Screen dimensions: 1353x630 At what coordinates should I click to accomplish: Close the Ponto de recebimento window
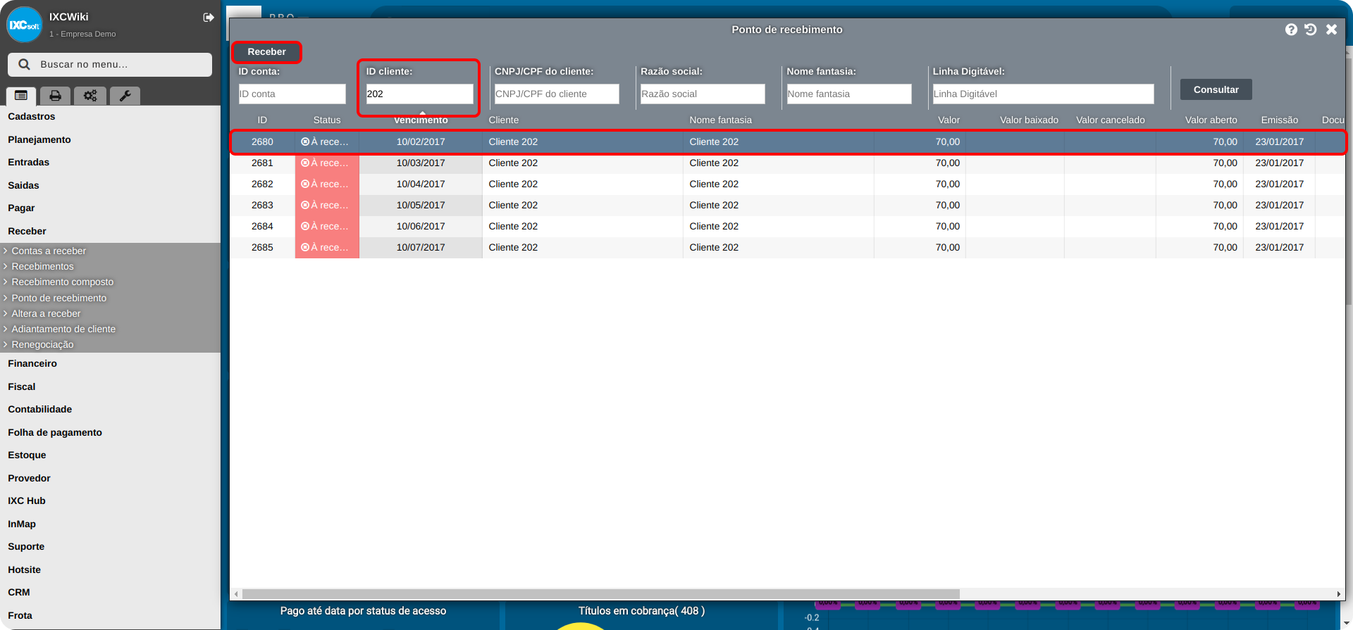(1331, 30)
